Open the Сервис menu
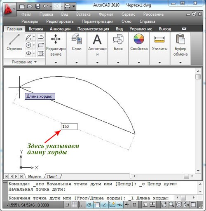The width and height of the screenshot is (206, 211). [x=128, y=14]
